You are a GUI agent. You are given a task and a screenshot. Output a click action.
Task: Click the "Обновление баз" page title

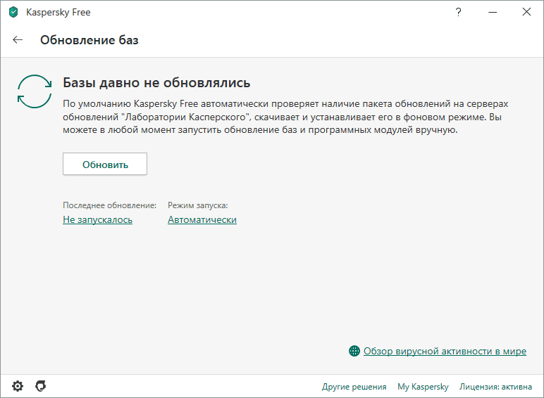(x=89, y=40)
